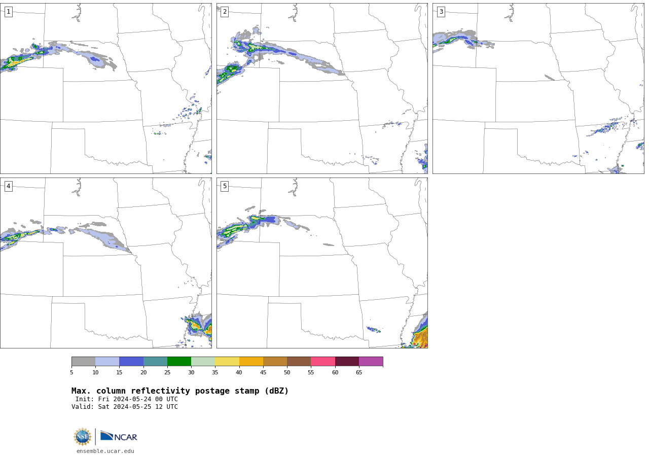
Task: Click the blue 15-20 dBZ swatch
Action: [131, 361]
